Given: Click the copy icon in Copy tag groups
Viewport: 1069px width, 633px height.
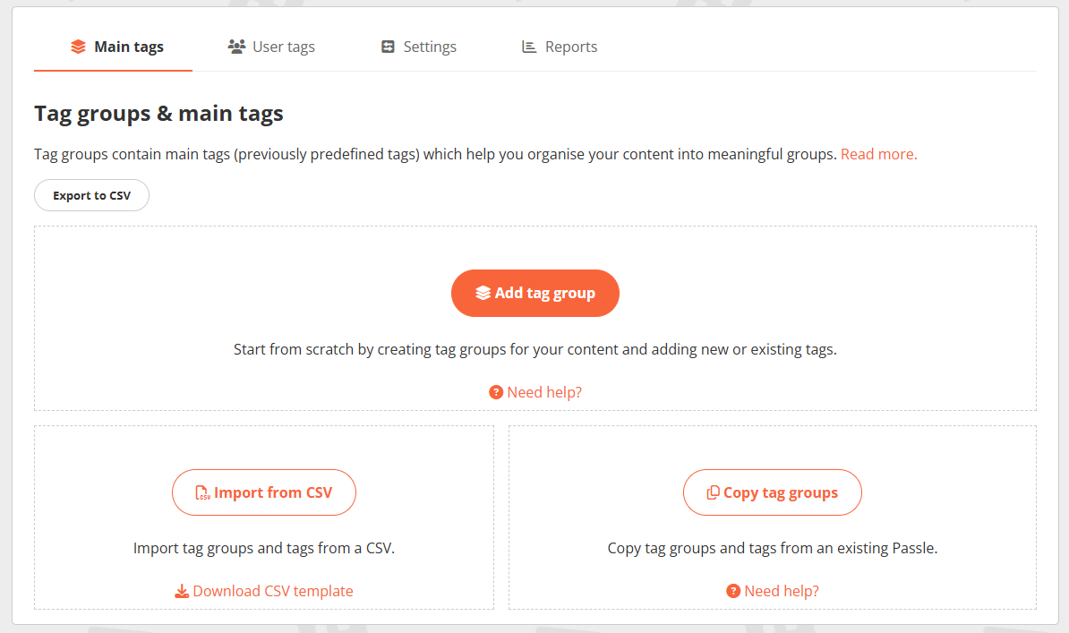Looking at the screenshot, I should (713, 492).
